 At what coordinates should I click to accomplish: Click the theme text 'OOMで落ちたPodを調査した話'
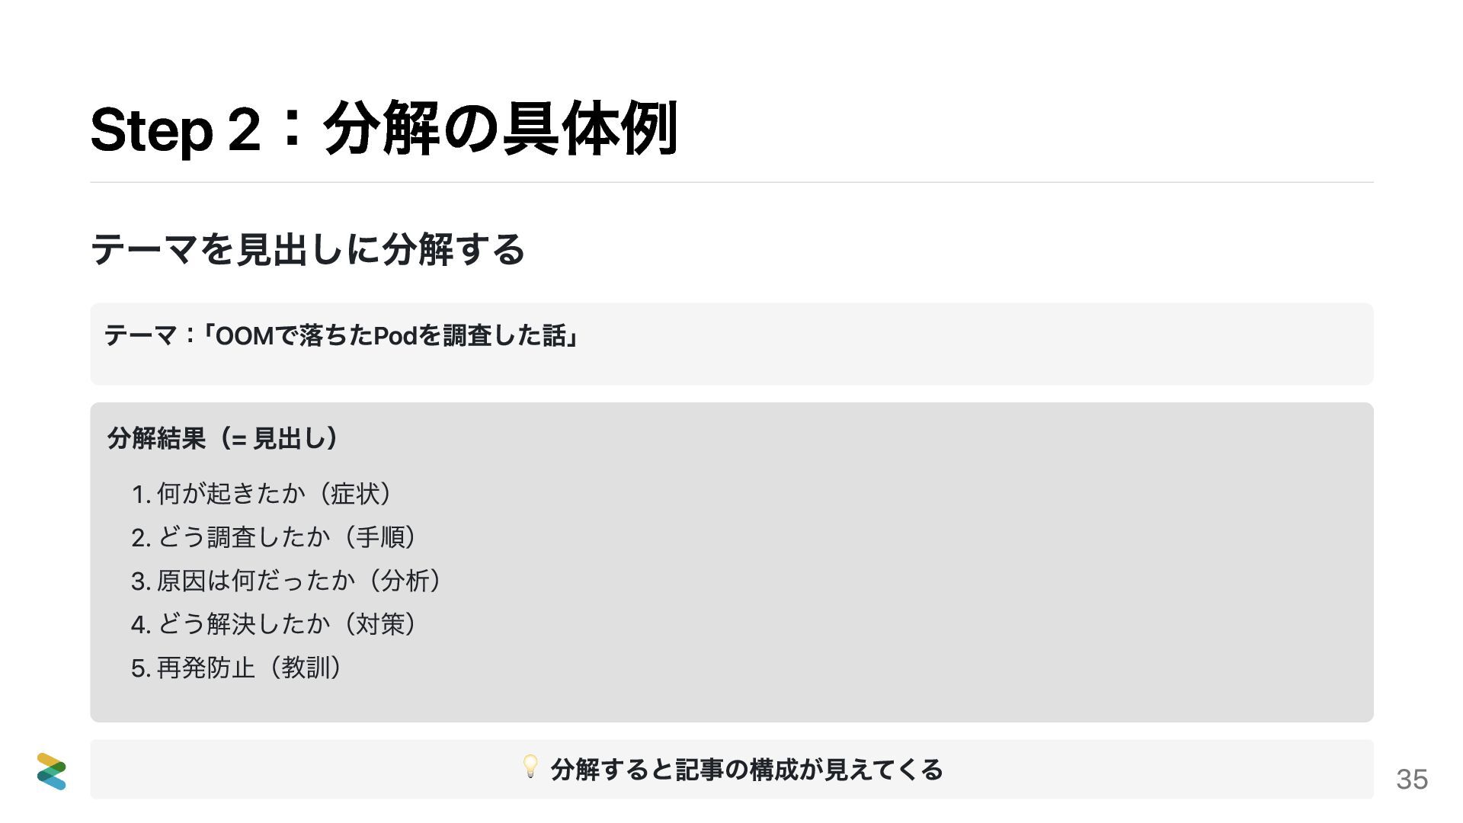(391, 335)
